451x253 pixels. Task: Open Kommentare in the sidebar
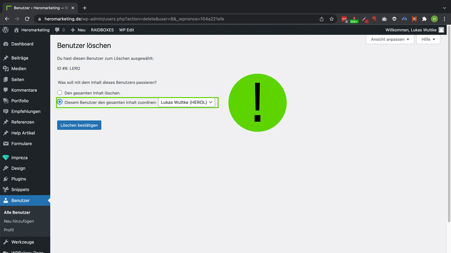click(x=25, y=90)
